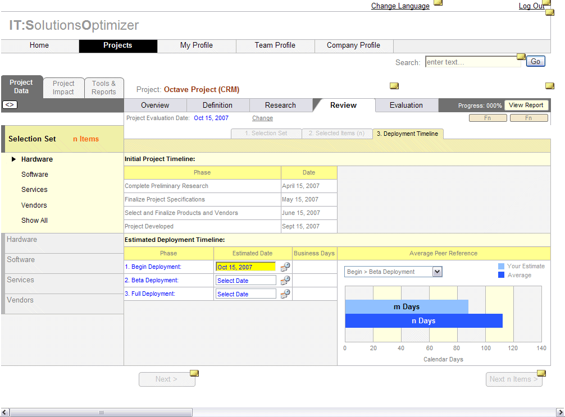The width and height of the screenshot is (565, 417).
Task: Switch to the 1. Selection Set subtab
Action: pyautogui.click(x=266, y=133)
